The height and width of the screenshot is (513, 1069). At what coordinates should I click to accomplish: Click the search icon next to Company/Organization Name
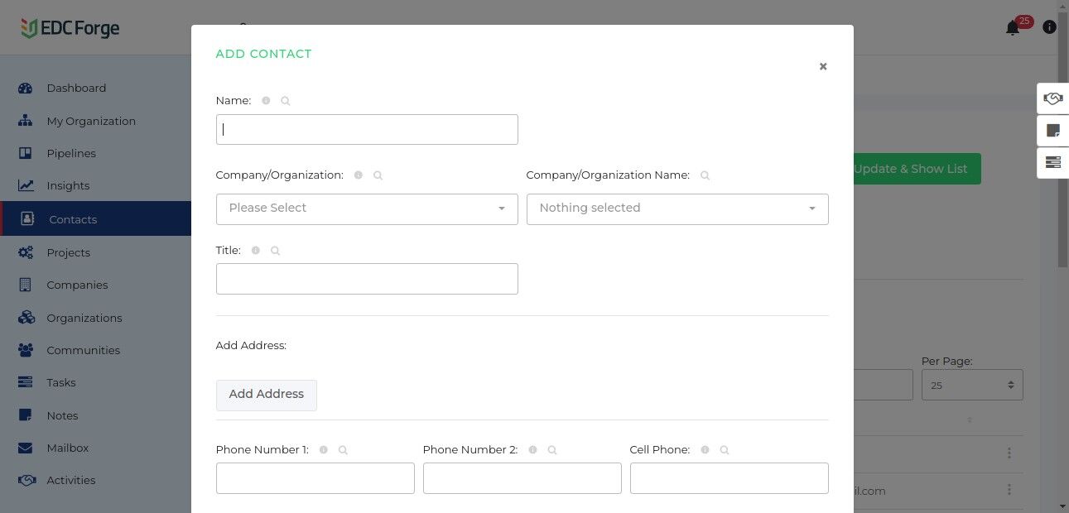pyautogui.click(x=705, y=175)
